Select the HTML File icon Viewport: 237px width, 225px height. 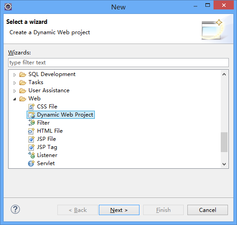point(31,131)
